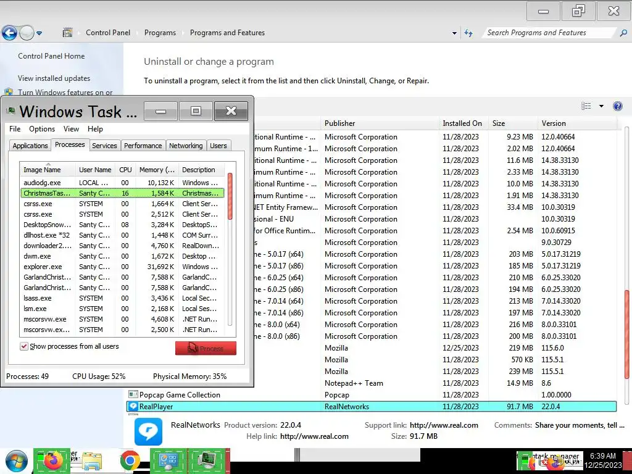Click the back arrow in Control Panel
632x474 pixels.
click(x=9, y=33)
